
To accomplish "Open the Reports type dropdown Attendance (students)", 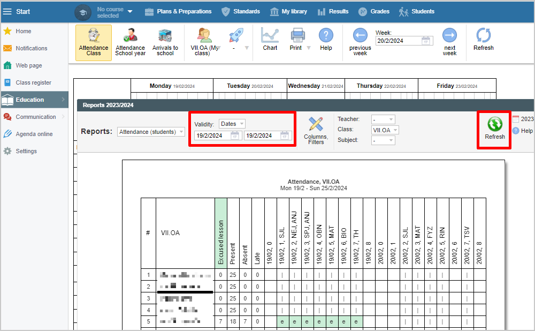I will pyautogui.click(x=151, y=132).
